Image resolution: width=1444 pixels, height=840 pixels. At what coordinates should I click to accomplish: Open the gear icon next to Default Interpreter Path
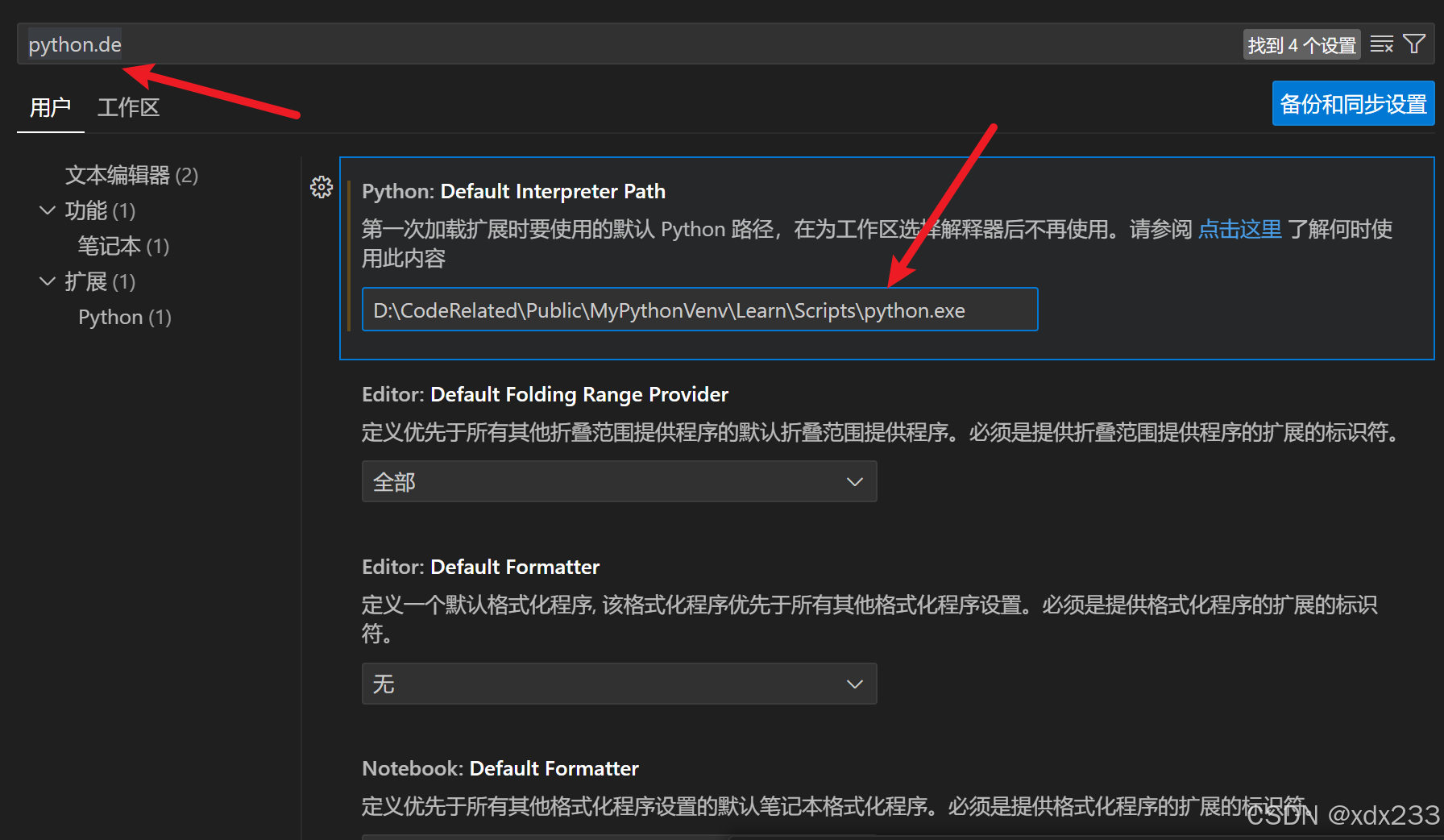322,186
